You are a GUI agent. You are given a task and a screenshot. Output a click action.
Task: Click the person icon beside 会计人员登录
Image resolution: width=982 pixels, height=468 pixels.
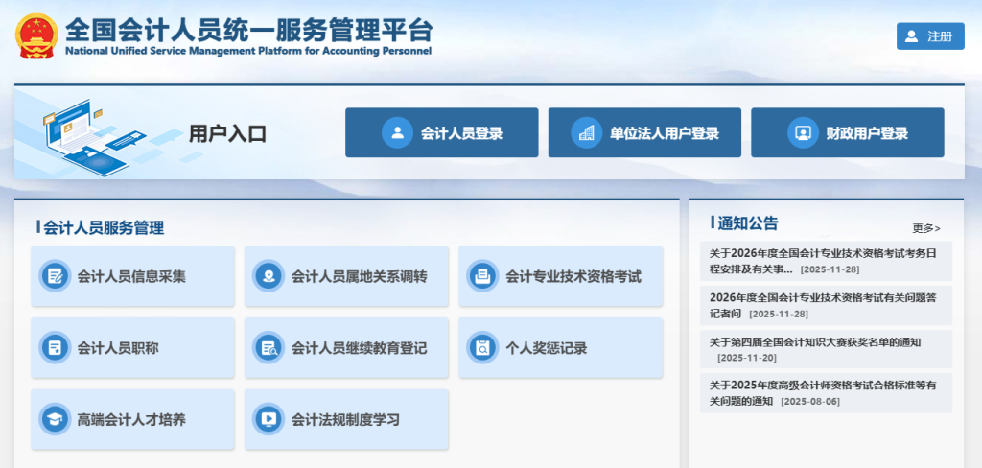(x=397, y=132)
